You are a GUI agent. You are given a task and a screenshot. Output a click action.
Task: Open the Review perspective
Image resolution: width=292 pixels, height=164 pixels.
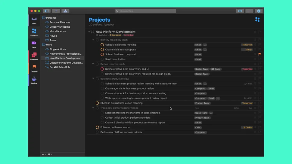pos(34,80)
